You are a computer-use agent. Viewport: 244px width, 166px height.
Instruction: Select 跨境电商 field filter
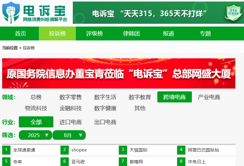pyautogui.click(x=175, y=97)
